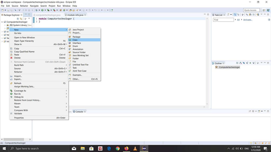Expand the JRE System Library node
Image resolution: width=271 pixels, height=152 pixels.
(5, 25)
